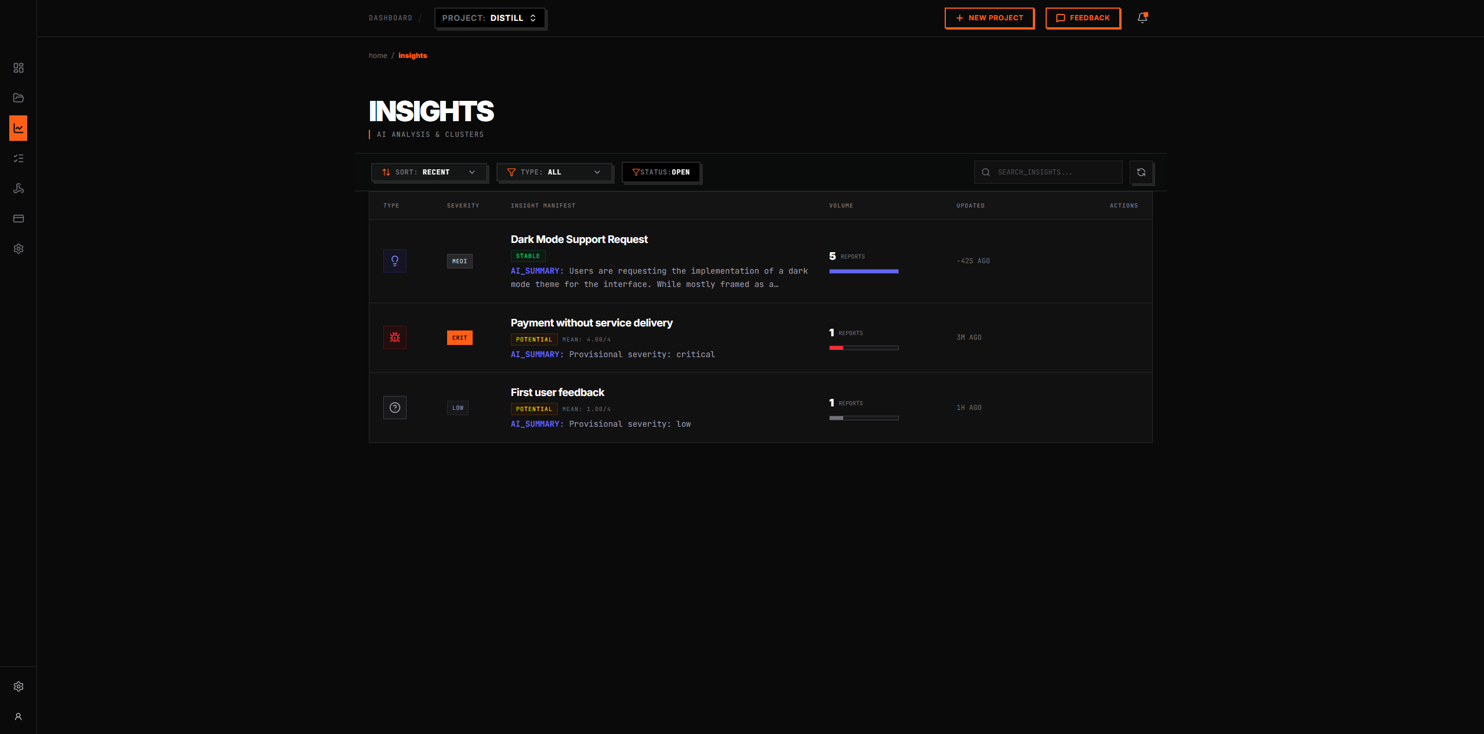
Task: Click the open folder sidebar icon
Action: pos(19,98)
